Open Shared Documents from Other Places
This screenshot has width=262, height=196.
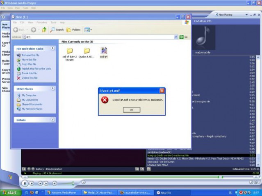[32, 104]
